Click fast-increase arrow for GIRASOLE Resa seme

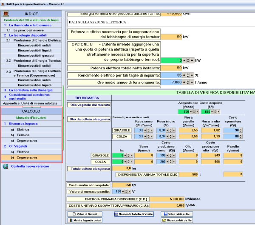coord(152,130)
